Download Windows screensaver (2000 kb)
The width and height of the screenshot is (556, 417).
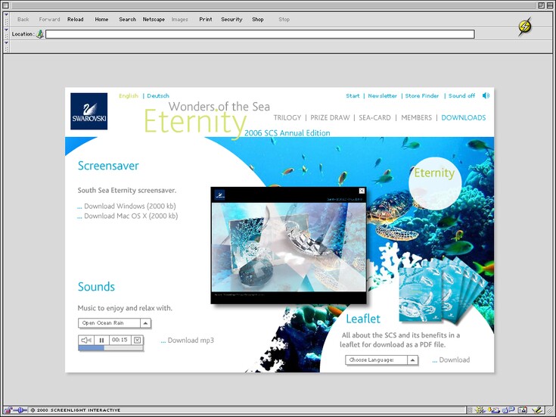(130, 206)
